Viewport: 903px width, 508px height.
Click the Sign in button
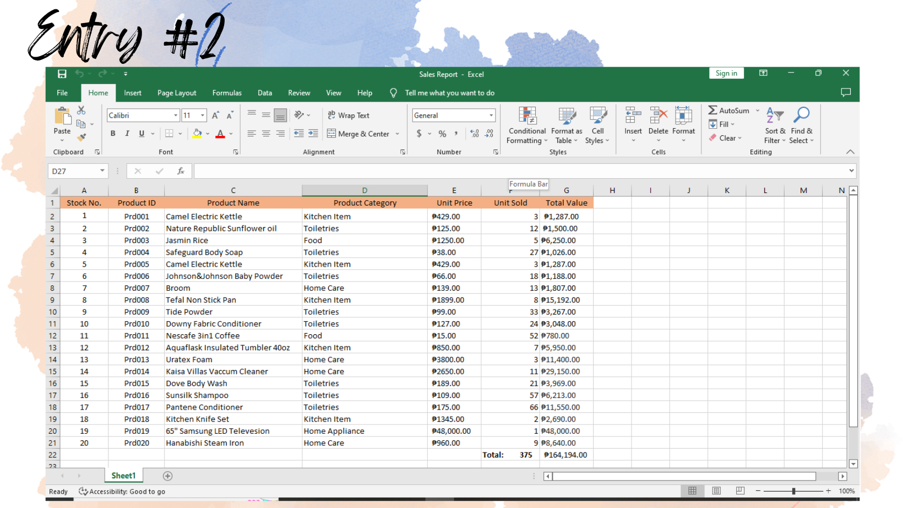[x=726, y=73]
